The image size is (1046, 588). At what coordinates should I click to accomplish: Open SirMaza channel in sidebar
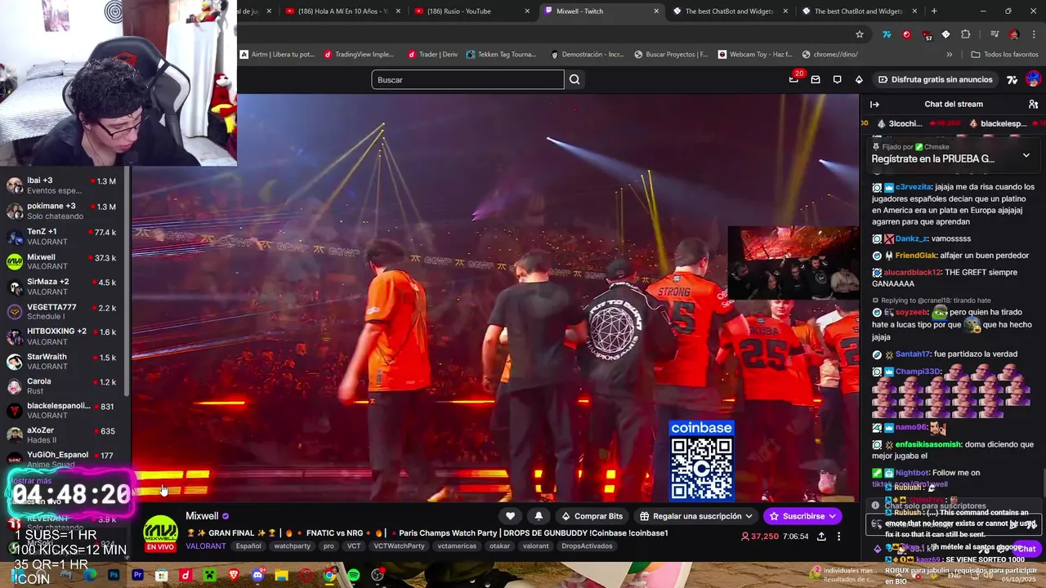[x=61, y=286]
